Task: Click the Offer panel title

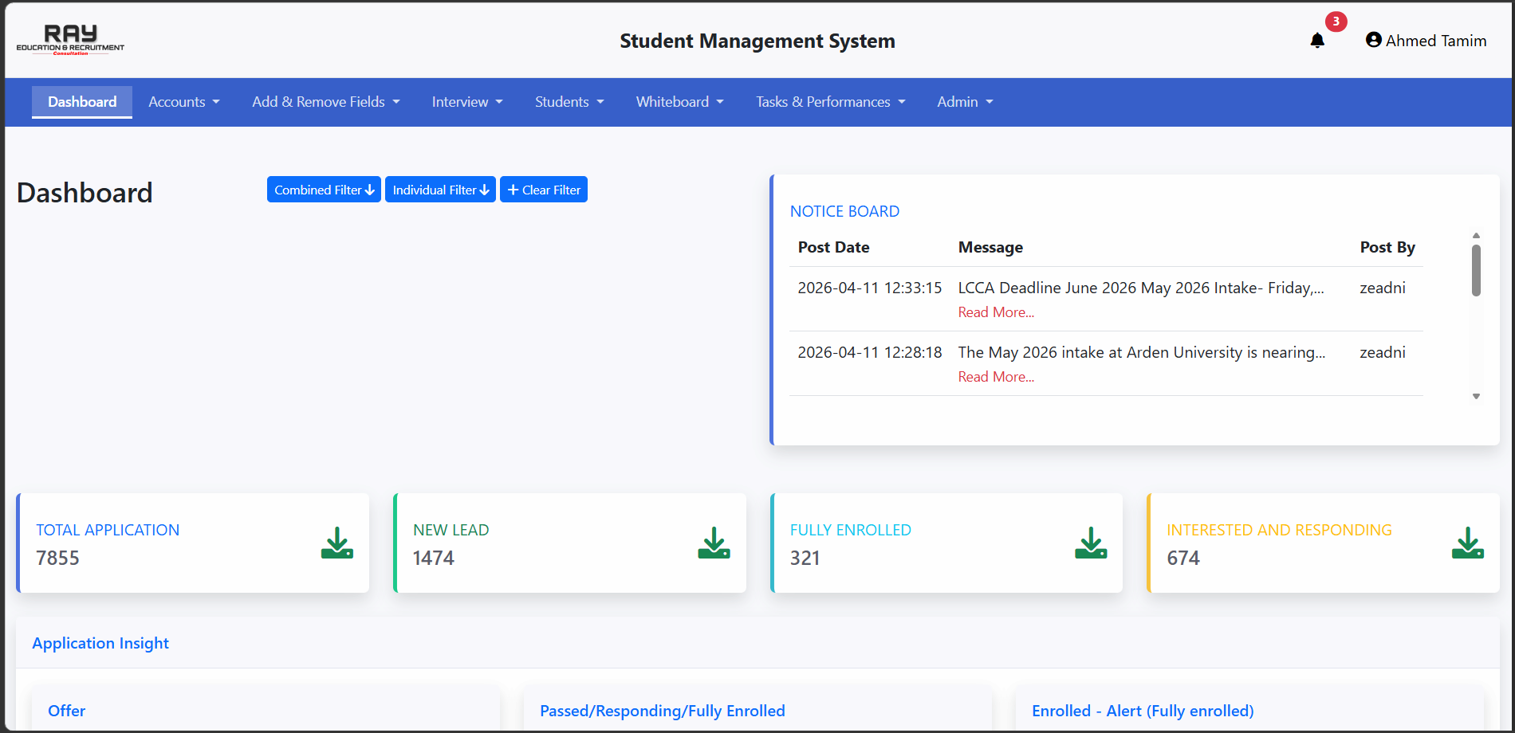Action: click(x=66, y=711)
